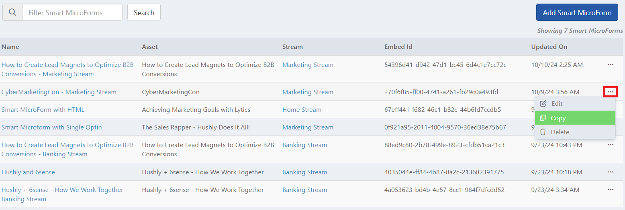The height and width of the screenshot is (210, 625).
Task: Click date 10/10/24 2:25 AM
Action: pyautogui.click(x=557, y=65)
